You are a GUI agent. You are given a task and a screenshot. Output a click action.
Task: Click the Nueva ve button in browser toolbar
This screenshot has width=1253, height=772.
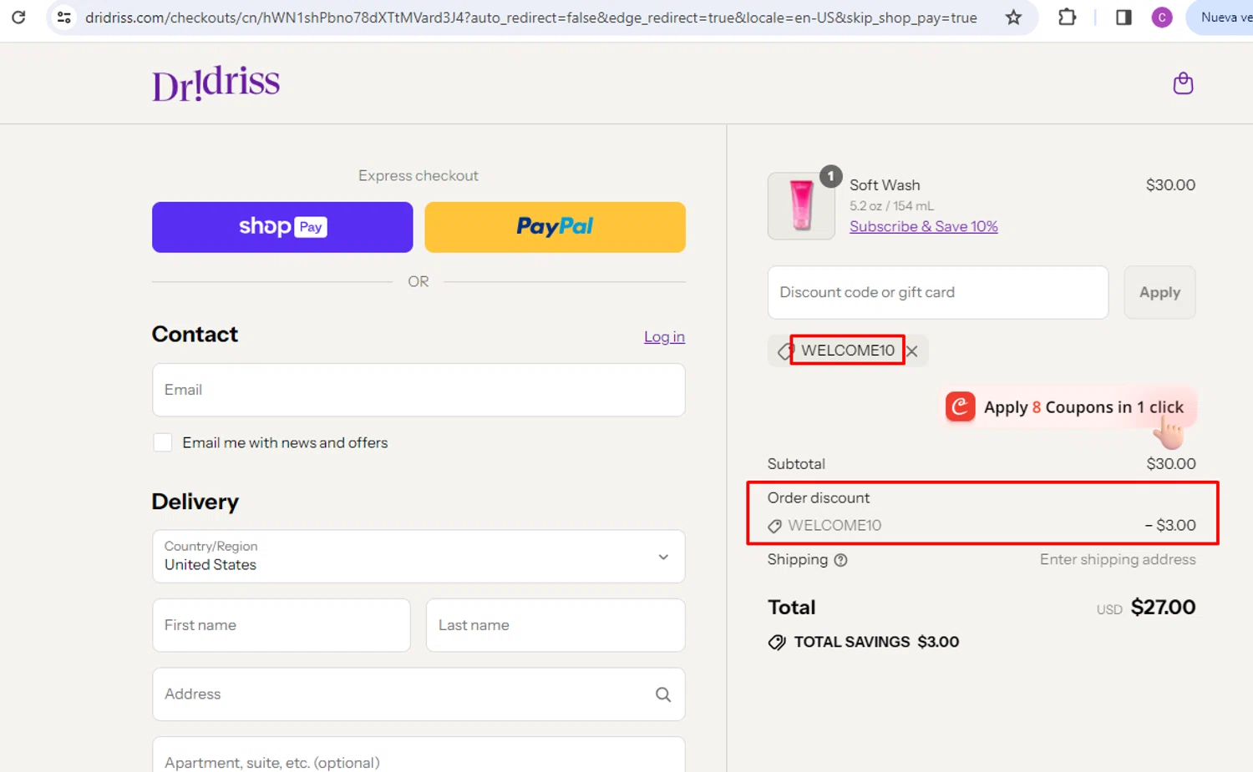pyautogui.click(x=1220, y=17)
